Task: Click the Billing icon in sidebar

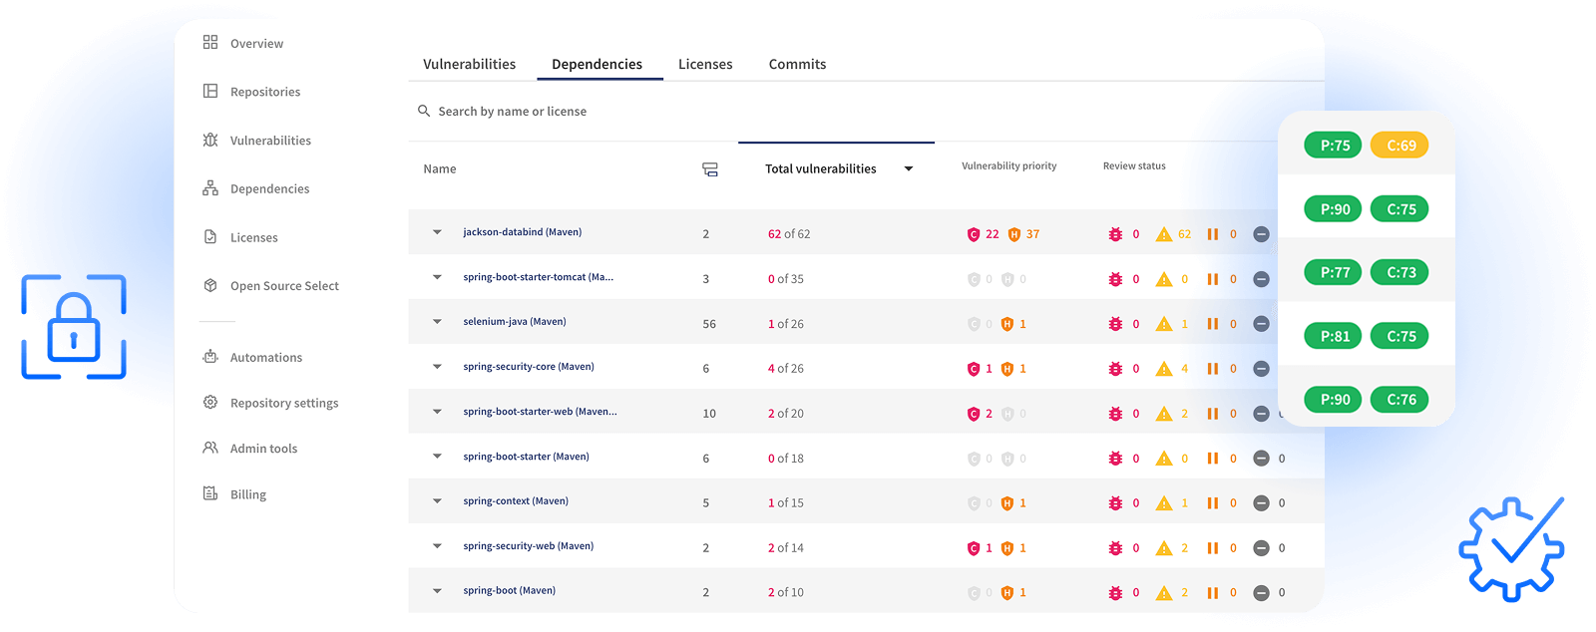Action: pyautogui.click(x=210, y=493)
